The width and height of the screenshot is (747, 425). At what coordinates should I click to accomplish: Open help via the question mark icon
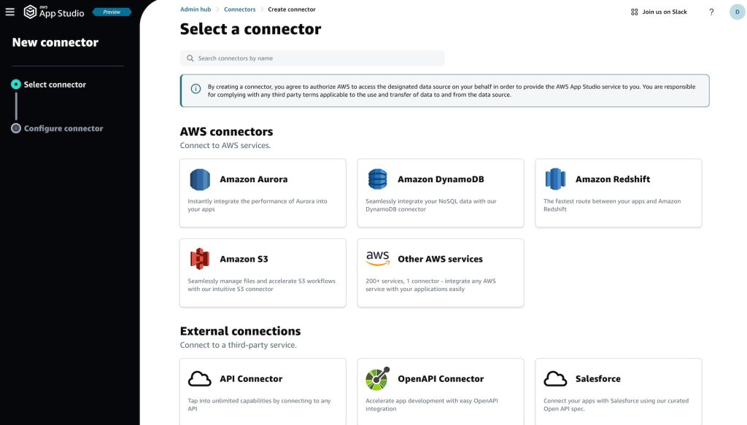point(711,12)
